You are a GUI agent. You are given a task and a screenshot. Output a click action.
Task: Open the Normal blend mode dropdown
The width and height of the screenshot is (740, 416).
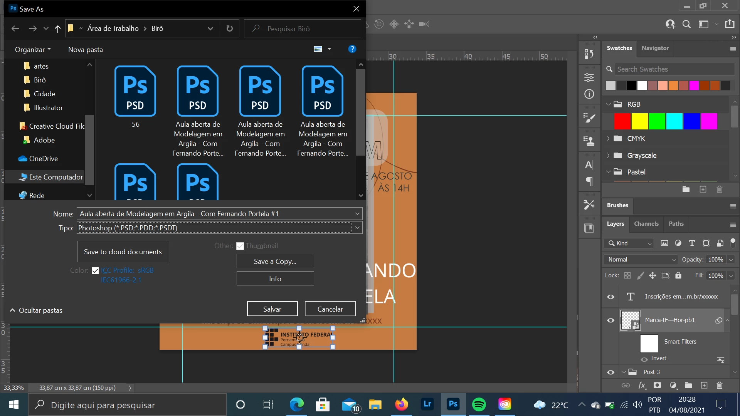(x=641, y=260)
